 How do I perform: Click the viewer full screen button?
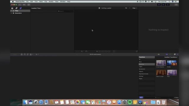(x=137, y=51)
